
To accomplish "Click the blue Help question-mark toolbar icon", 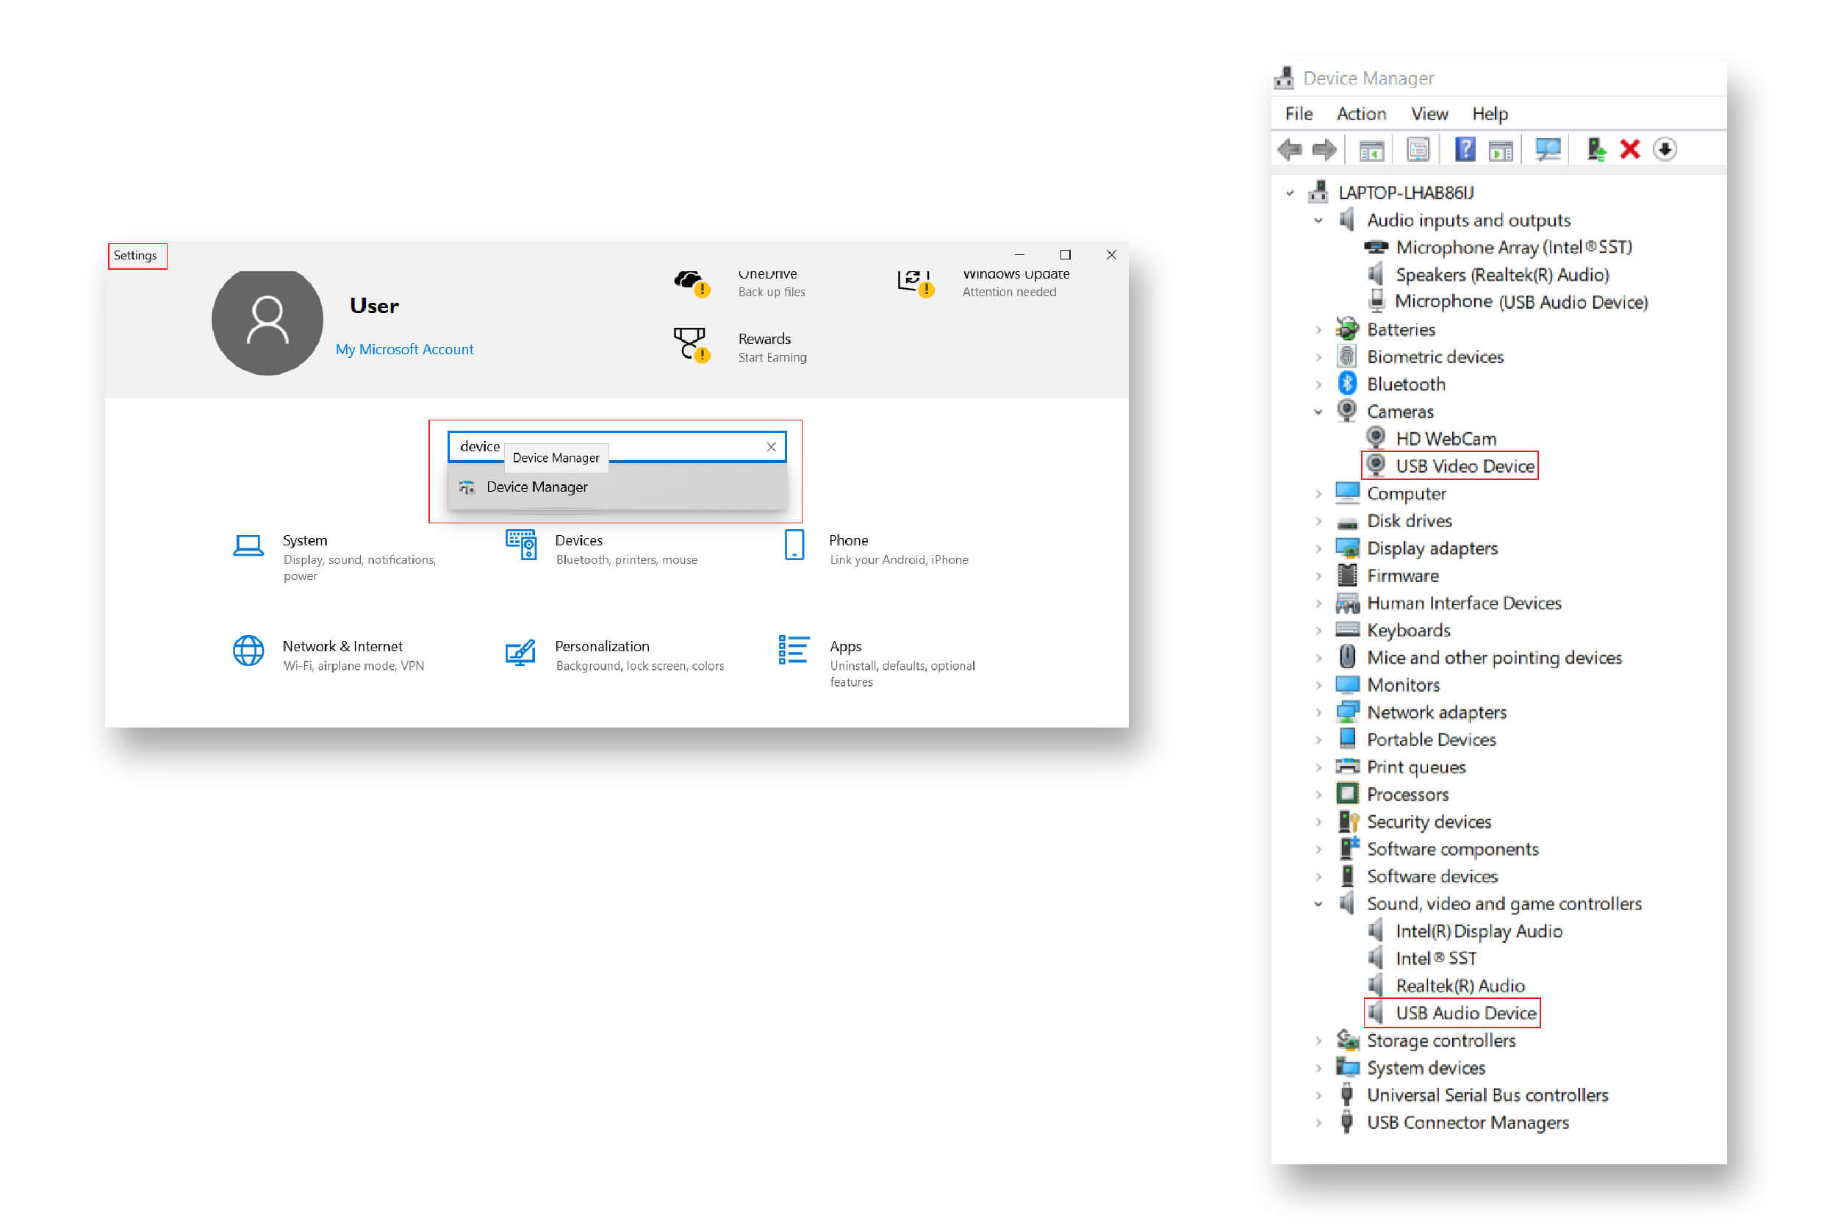I will (1465, 149).
